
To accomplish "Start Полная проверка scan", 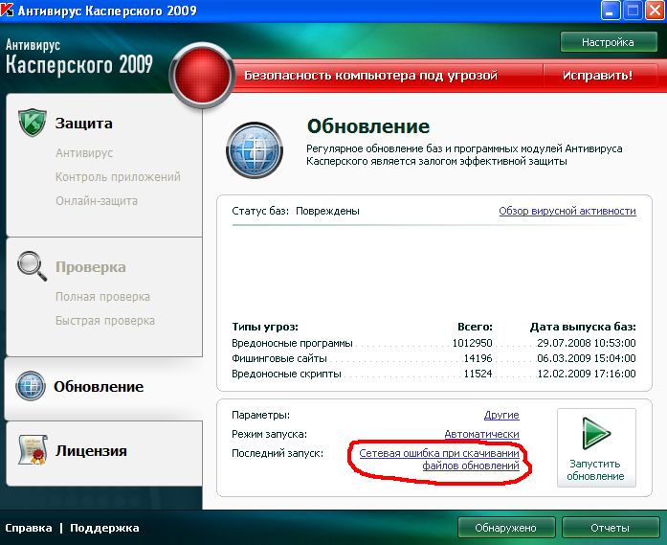I will 102,296.
